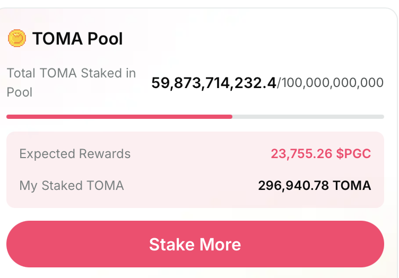Image resolution: width=399 pixels, height=278 pixels.
Task: Click the 59,873,714,232.4 staked amount
Action: 213,83
